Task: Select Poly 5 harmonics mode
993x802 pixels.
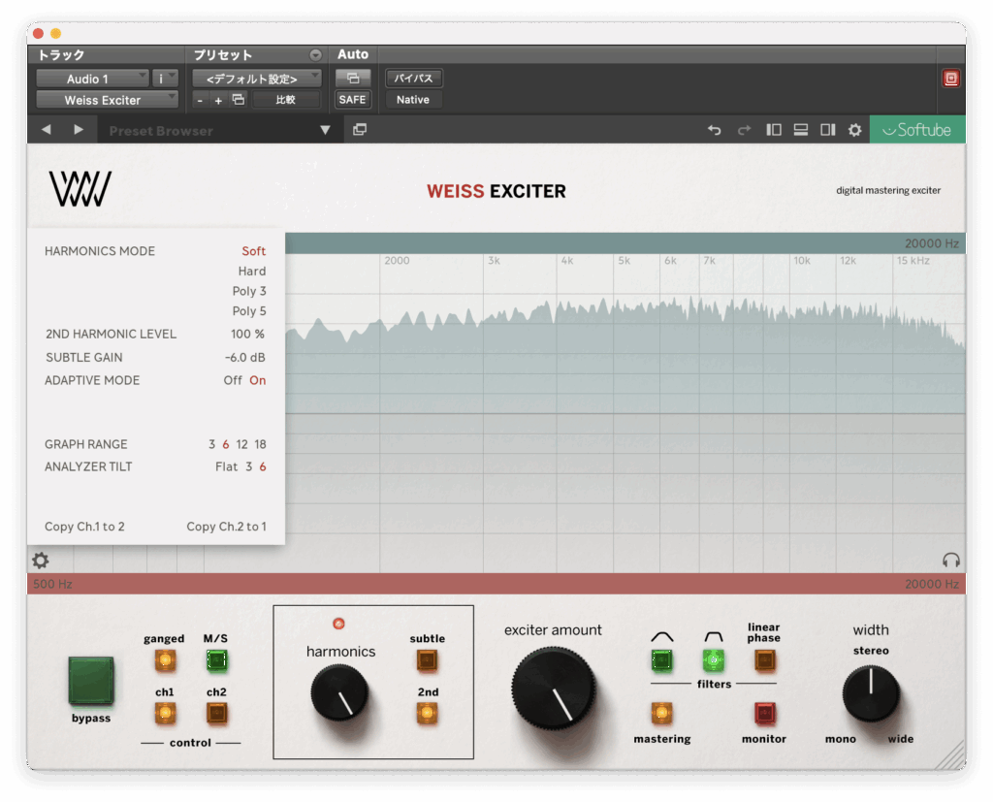Action: click(249, 311)
